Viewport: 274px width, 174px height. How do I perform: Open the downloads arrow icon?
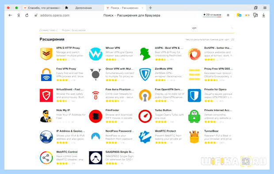264,15
